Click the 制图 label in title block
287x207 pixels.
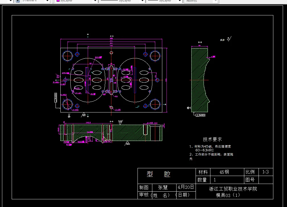[x=144, y=188]
